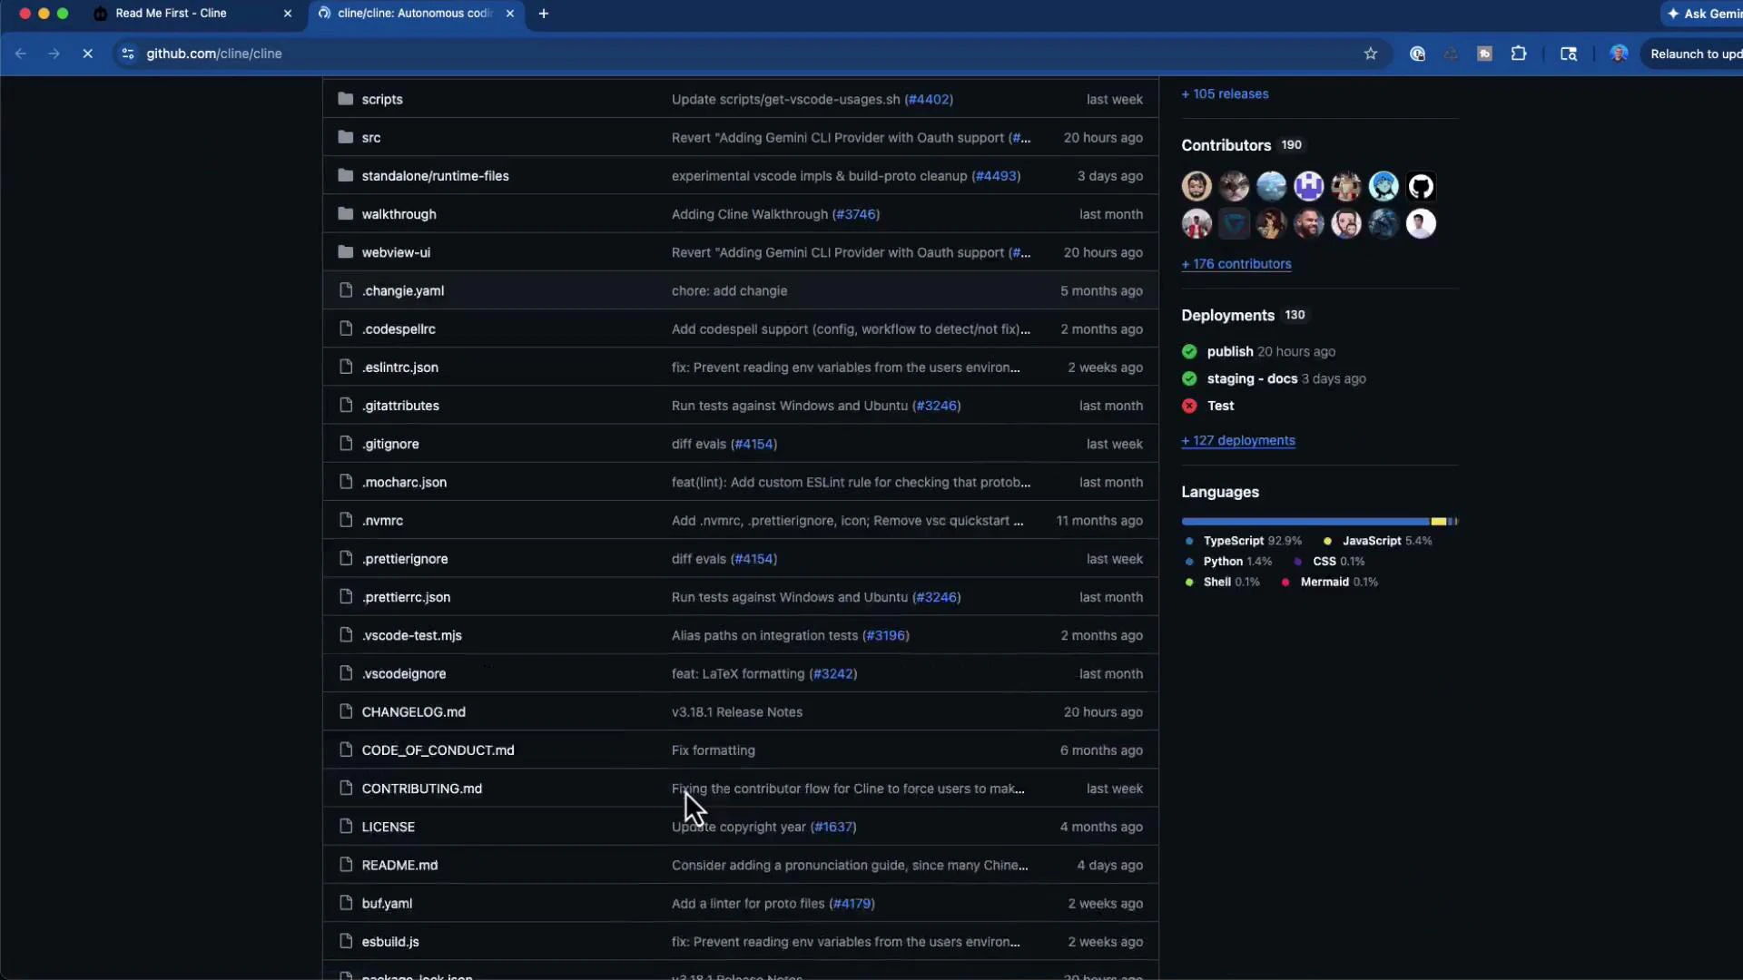Open site information icon in the address bar
The width and height of the screenshot is (1743, 980).
(128, 54)
